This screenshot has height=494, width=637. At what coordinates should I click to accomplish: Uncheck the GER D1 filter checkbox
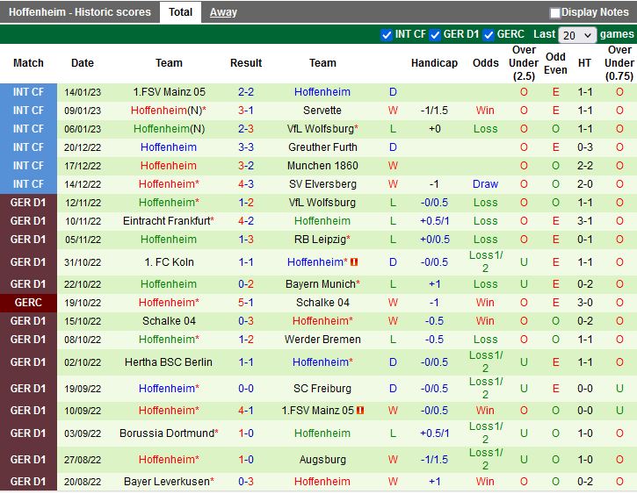coord(435,35)
